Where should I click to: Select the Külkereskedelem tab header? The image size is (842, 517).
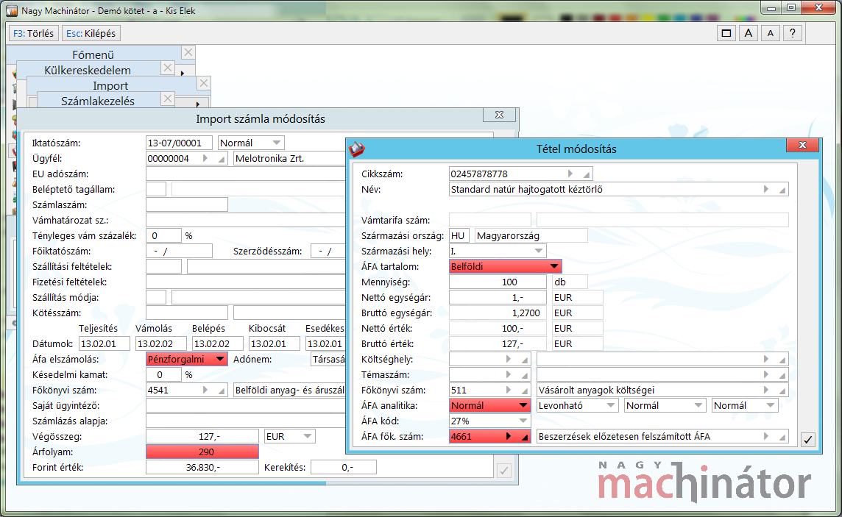88,70
